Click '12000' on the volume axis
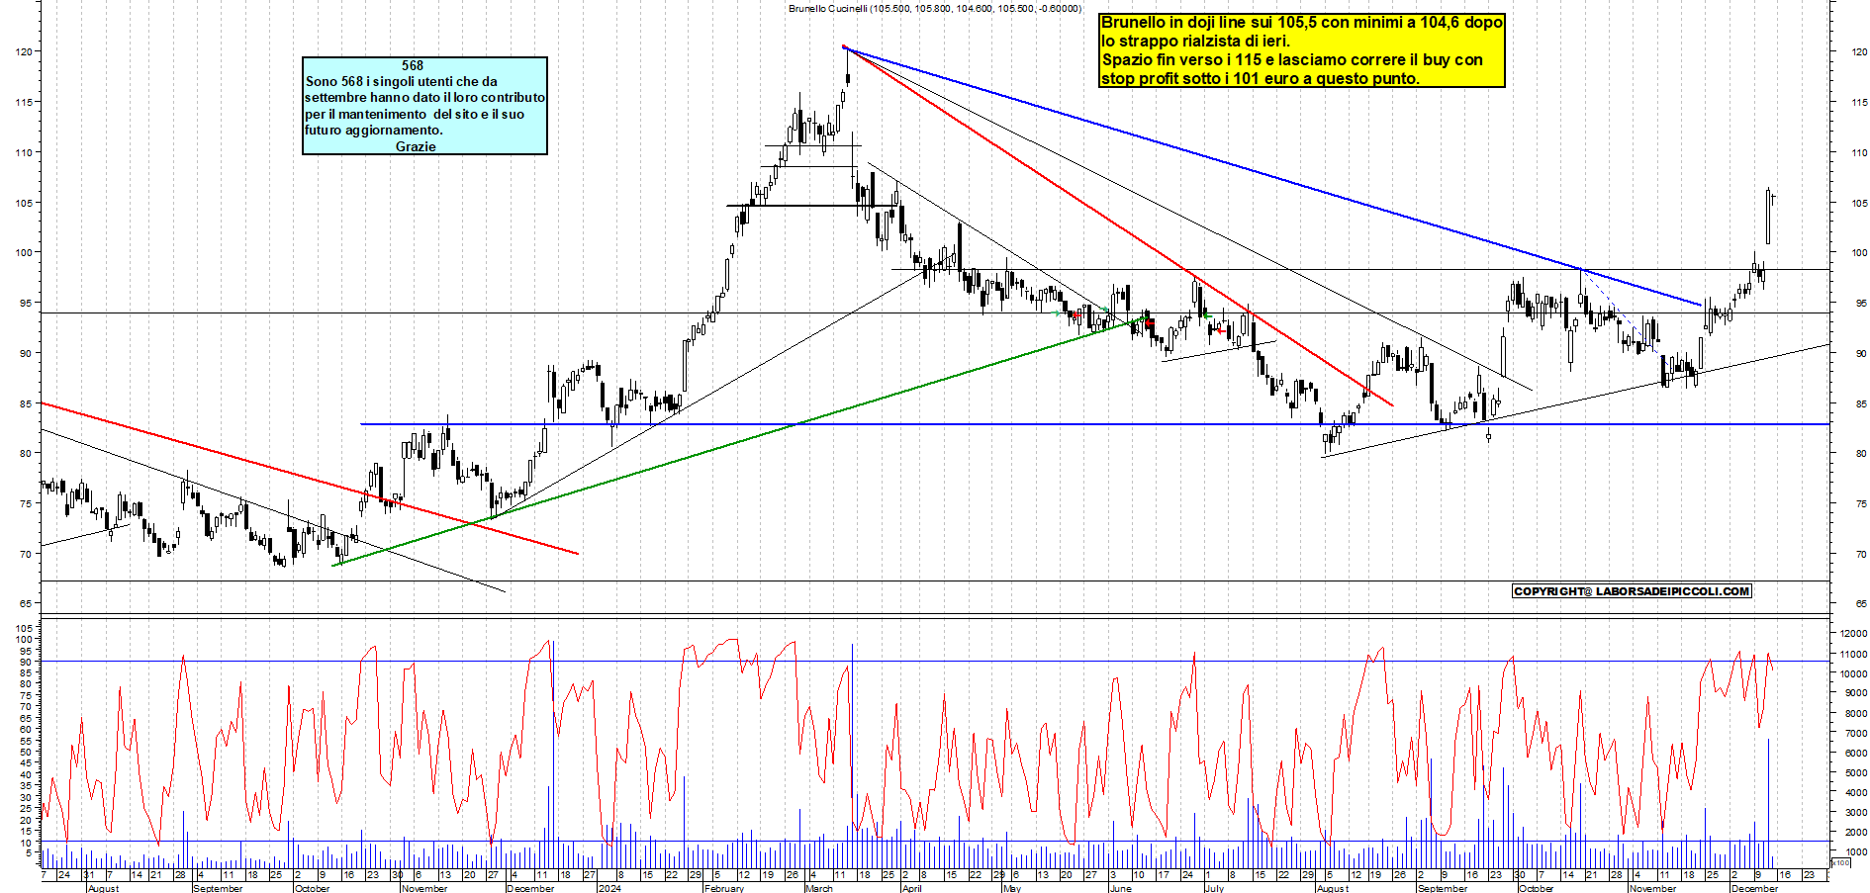 point(1853,633)
